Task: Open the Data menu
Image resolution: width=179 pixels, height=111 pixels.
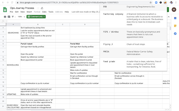Action: (x=44, y=12)
